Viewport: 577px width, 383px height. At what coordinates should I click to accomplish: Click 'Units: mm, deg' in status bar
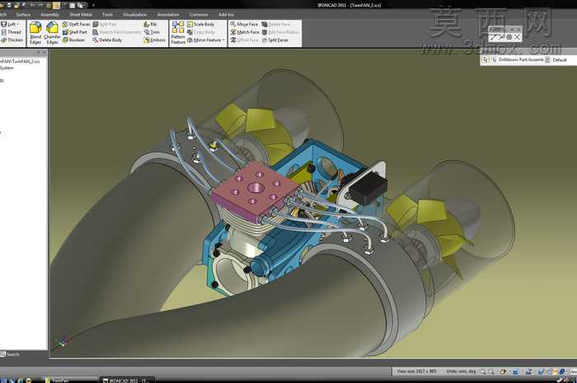pos(461,371)
